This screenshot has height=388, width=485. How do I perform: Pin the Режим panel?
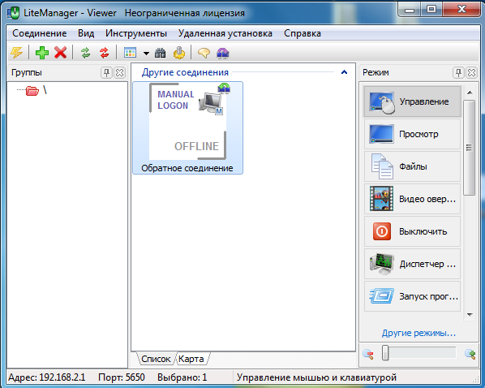coord(458,73)
